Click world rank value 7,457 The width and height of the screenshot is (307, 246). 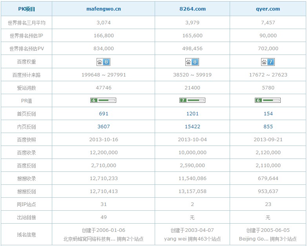pyautogui.click(x=268, y=22)
